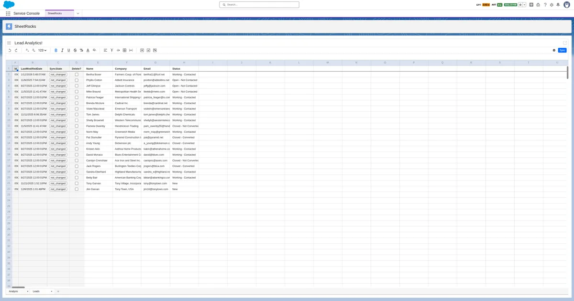Undo the last spreadsheet action
This screenshot has height=301, width=574.
tap(10, 50)
